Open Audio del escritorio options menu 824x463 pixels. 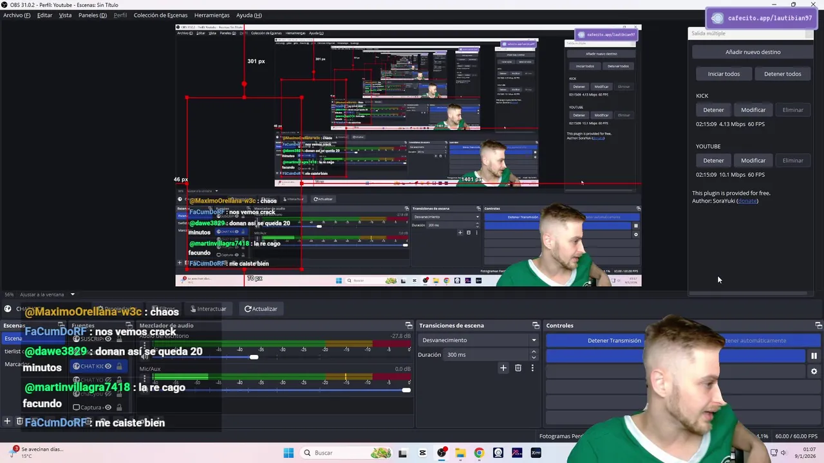[x=144, y=347]
